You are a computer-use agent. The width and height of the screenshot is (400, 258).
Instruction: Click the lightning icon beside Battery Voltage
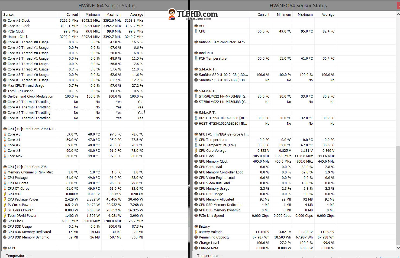tap(196, 232)
